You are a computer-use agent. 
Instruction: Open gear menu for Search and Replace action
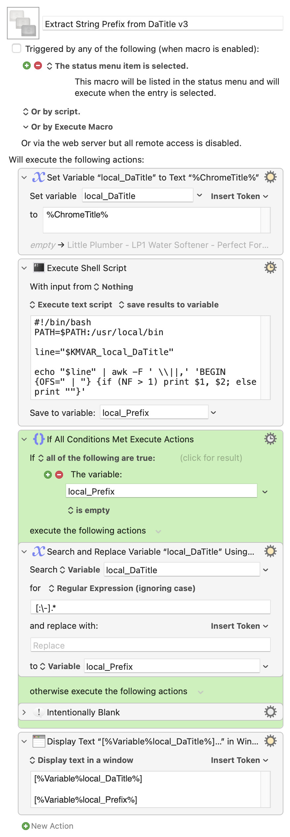pos(270,551)
